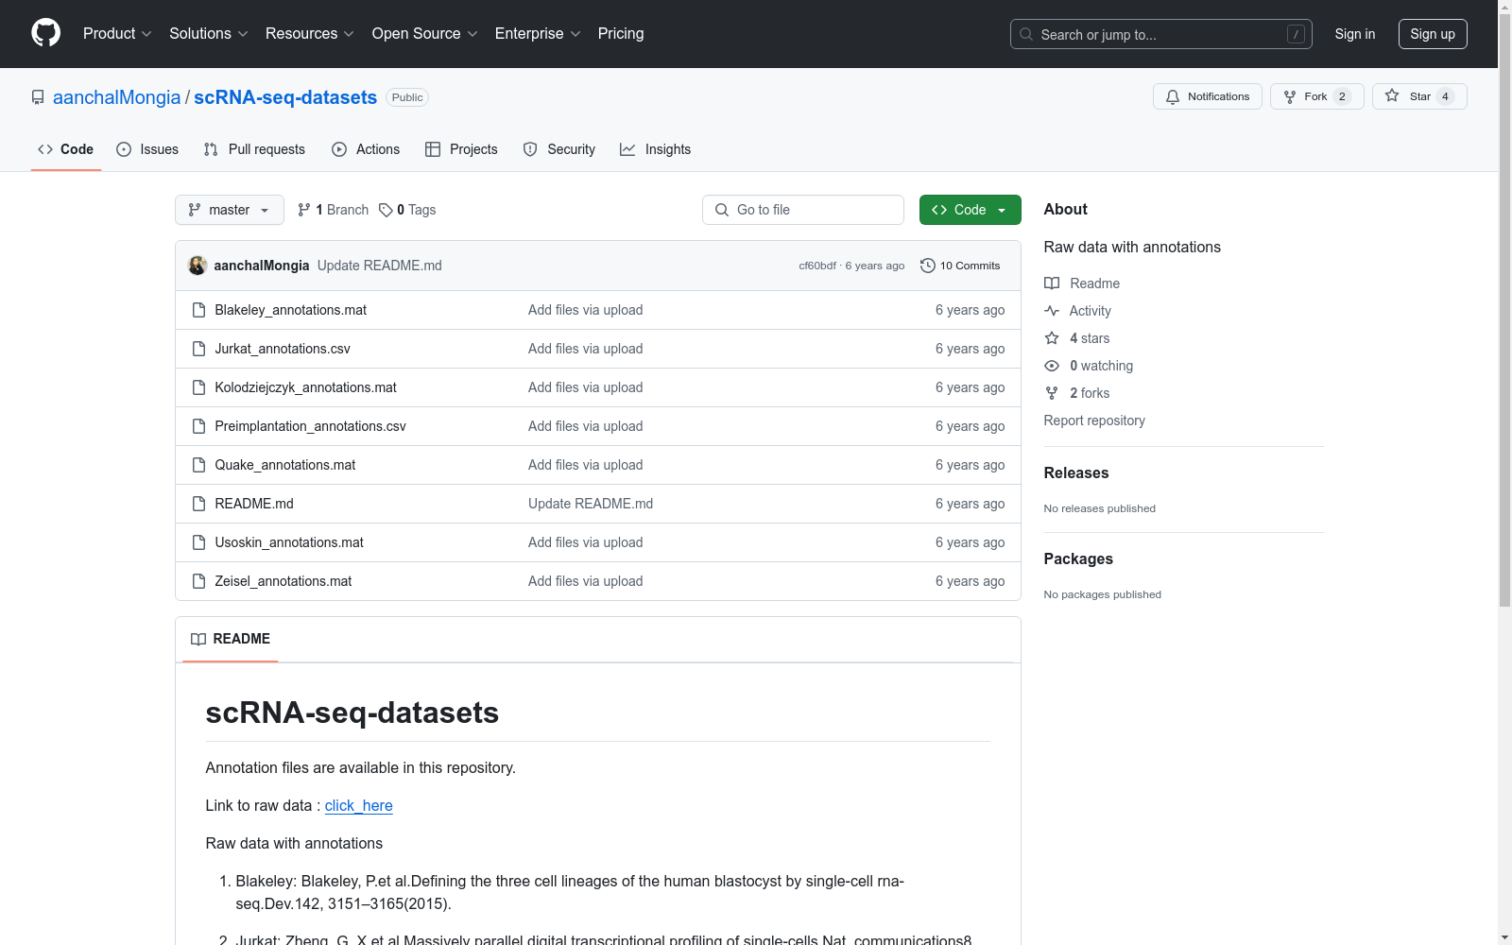Switch to the Issues tab
Viewport: 1512px width, 945px height.
[x=147, y=149]
